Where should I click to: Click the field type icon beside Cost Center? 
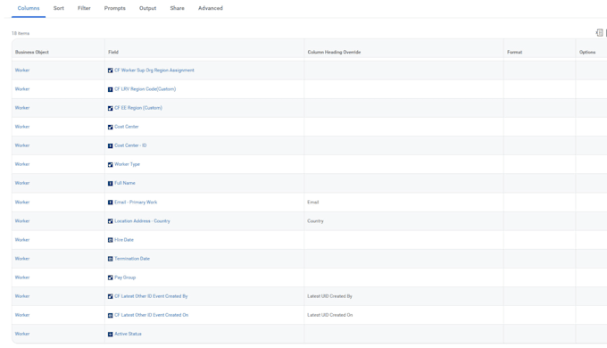pos(111,127)
